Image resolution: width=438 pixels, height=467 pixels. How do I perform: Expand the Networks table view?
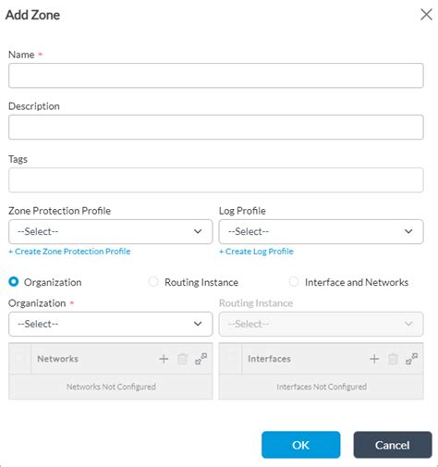(201, 359)
